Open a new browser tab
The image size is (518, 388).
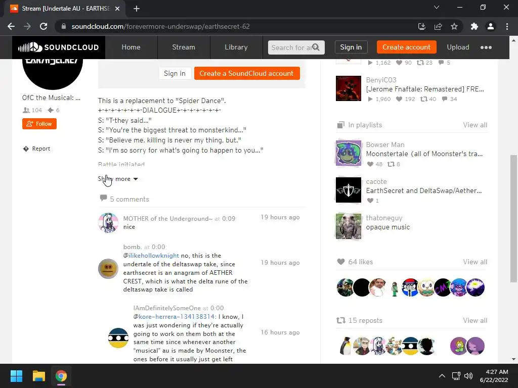point(137,9)
